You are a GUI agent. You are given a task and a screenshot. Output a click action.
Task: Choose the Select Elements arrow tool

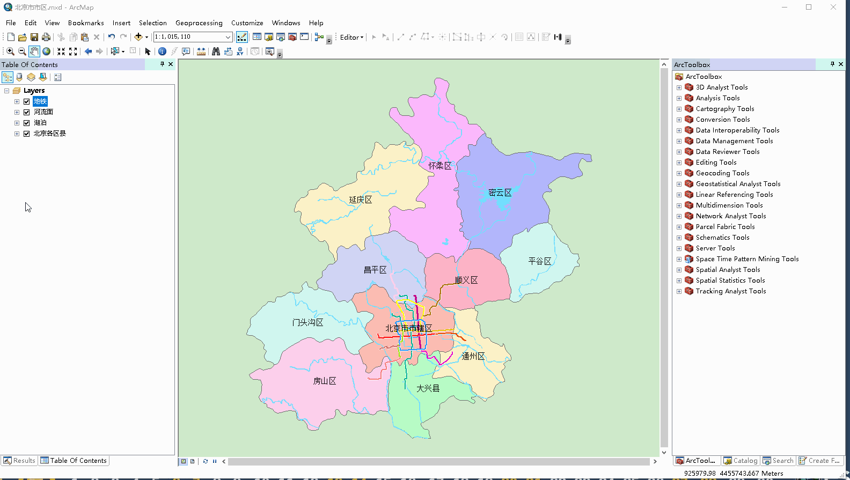click(148, 51)
